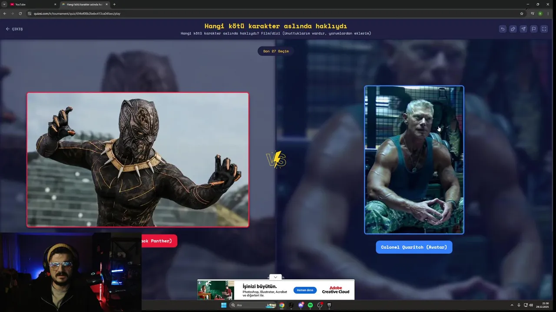
Task: Open the media control icon in Chrome
Action: [x=533, y=13]
